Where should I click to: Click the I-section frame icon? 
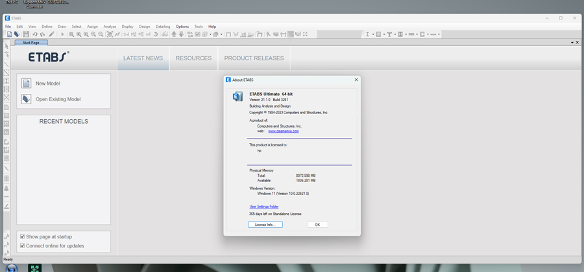368,34
